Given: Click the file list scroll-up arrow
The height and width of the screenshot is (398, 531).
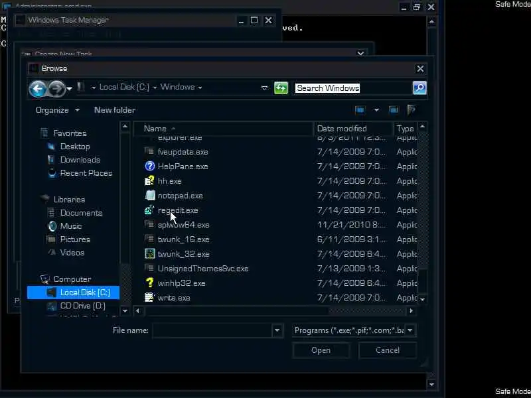Looking at the screenshot, I should coord(422,127).
